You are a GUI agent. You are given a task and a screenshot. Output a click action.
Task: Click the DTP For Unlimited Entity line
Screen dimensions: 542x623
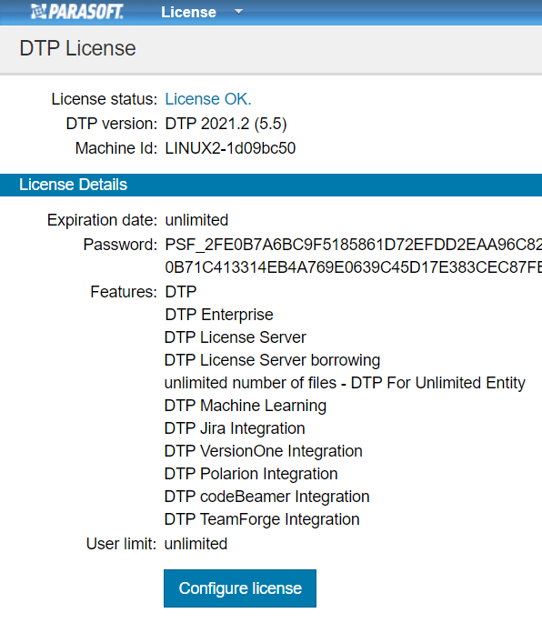(345, 383)
